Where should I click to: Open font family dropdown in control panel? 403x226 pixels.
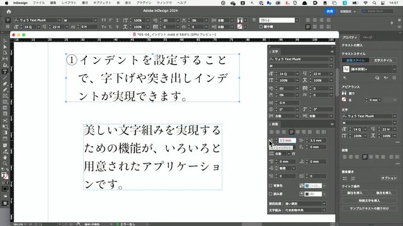click(59, 20)
